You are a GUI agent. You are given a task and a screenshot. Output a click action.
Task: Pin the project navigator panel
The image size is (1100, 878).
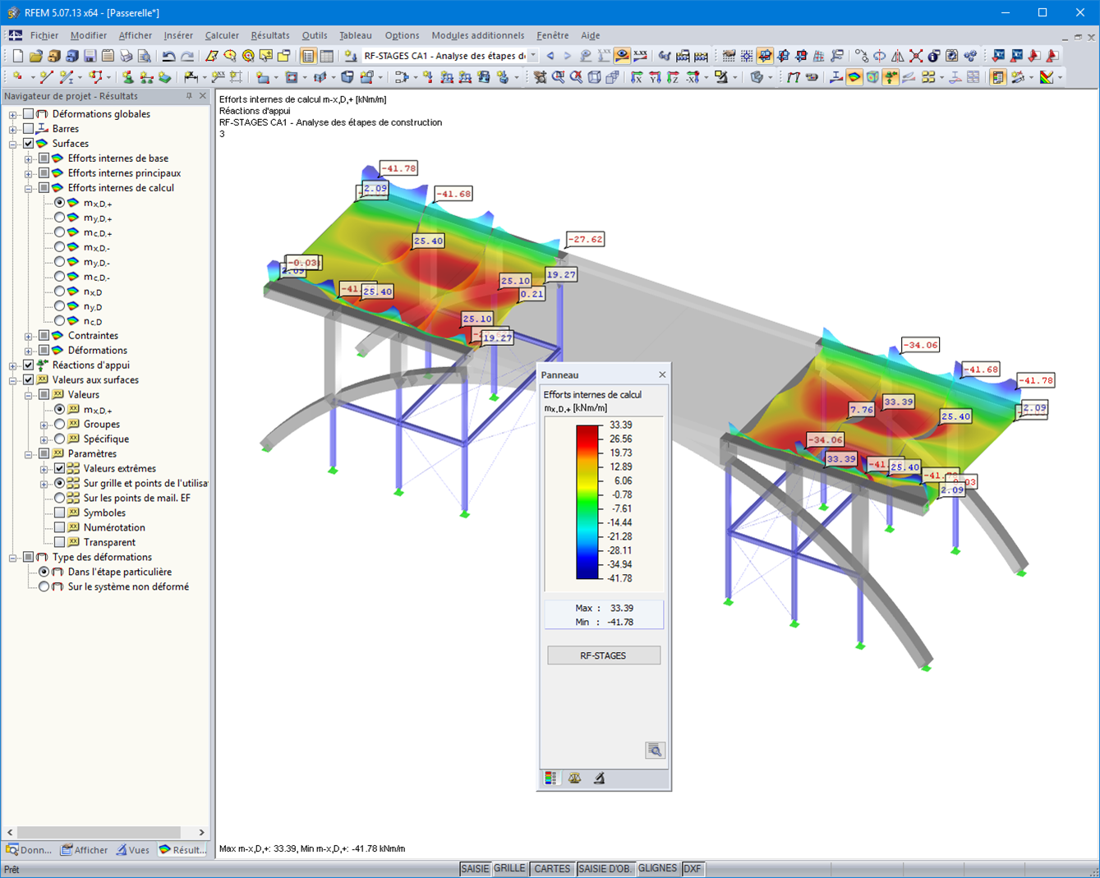(189, 96)
